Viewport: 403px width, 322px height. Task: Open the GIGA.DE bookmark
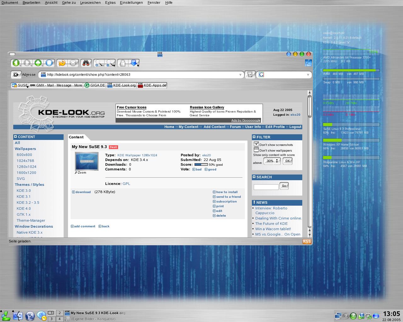click(x=95, y=85)
